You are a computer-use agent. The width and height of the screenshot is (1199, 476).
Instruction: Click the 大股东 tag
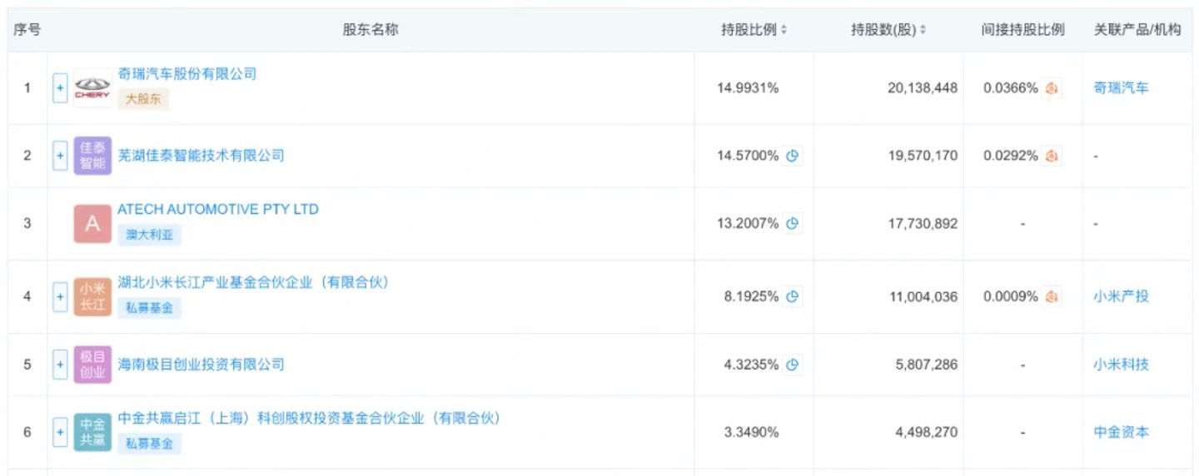point(143,100)
